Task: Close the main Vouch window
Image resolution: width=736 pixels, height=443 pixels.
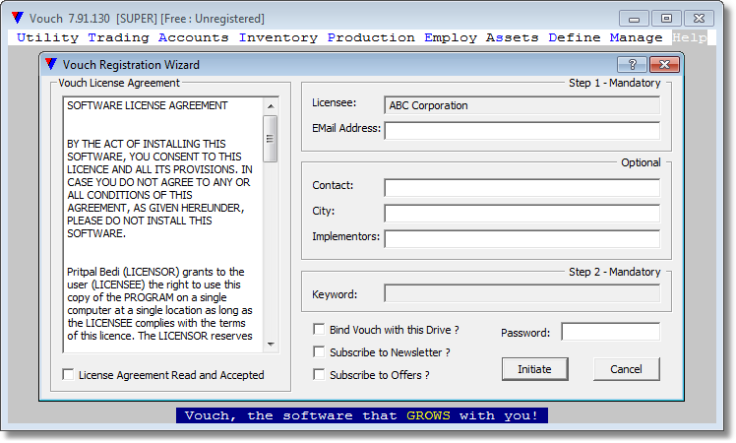Action: (x=699, y=19)
